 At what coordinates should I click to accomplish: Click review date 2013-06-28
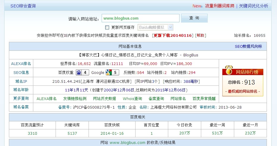point(230,107)
